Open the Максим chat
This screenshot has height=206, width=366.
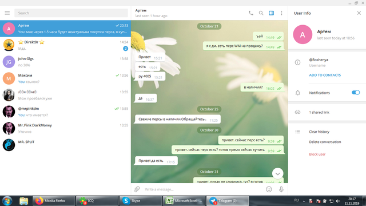pos(65,78)
